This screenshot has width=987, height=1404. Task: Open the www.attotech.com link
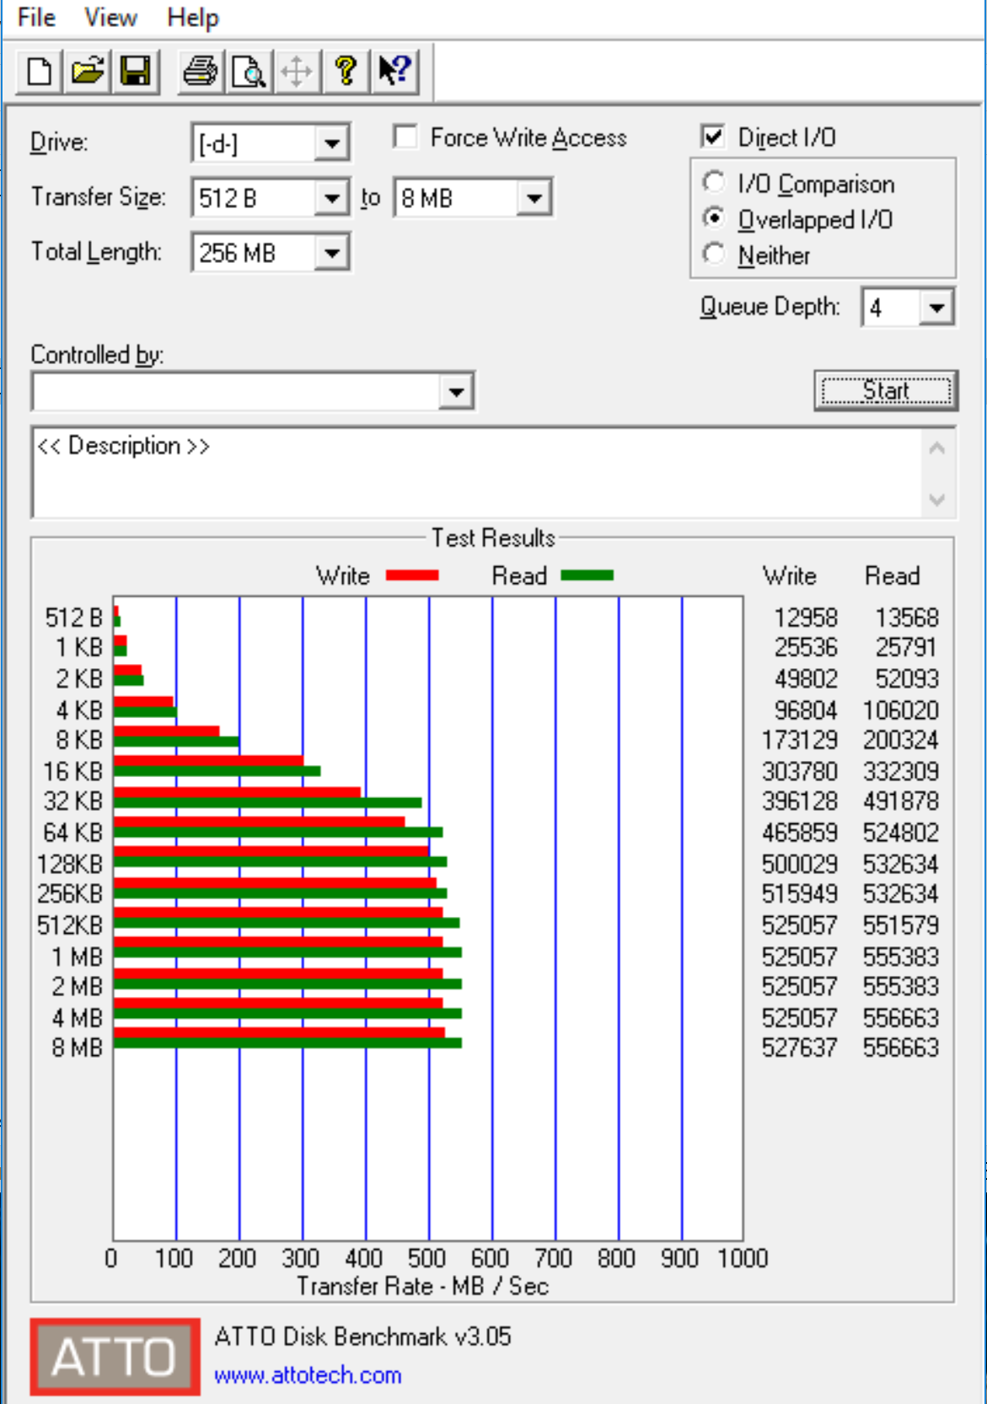(x=308, y=1375)
